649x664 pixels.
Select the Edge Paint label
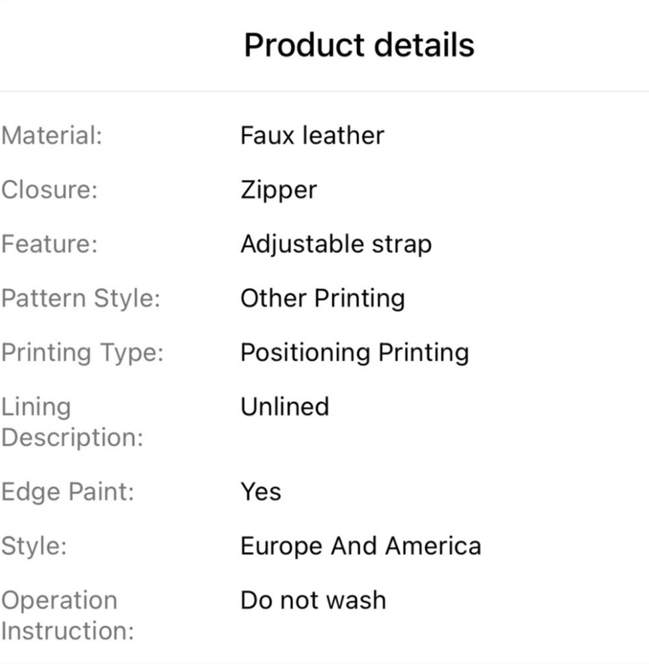coord(67,492)
